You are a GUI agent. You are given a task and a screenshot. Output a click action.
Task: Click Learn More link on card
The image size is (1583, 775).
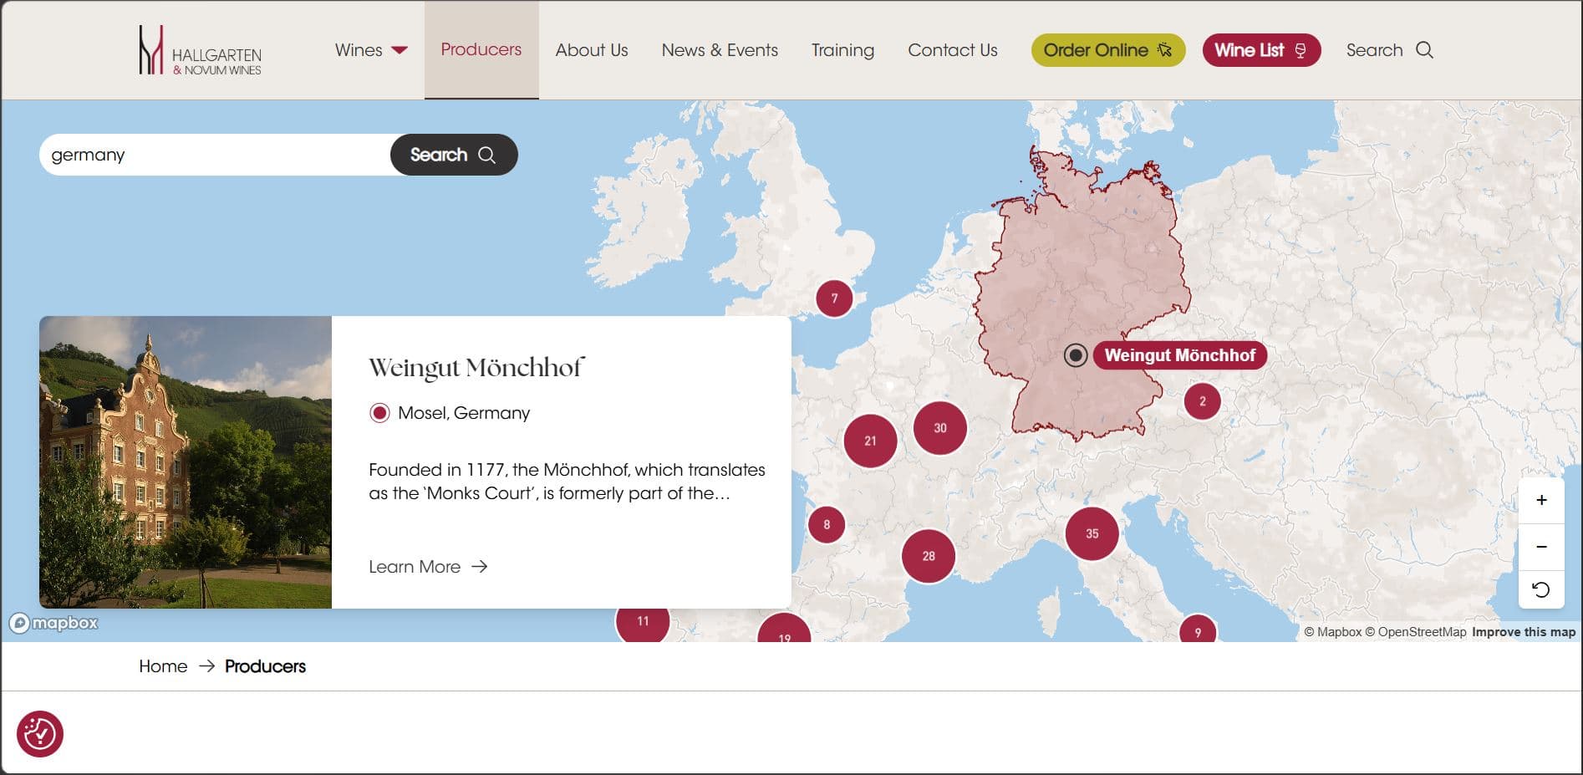click(x=428, y=567)
